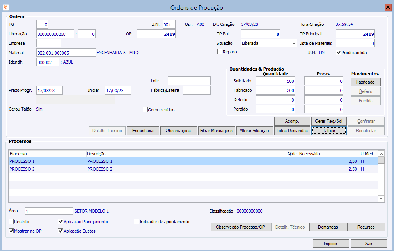Open the Situação dropdown
394x251 pixels.
click(x=294, y=43)
